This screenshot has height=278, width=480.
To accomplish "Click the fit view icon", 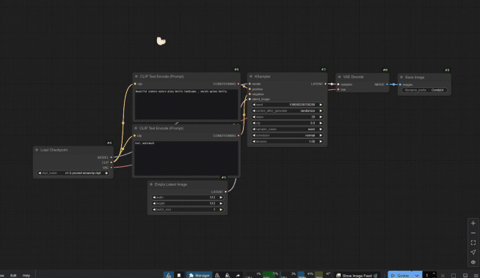I will pos(473,243).
